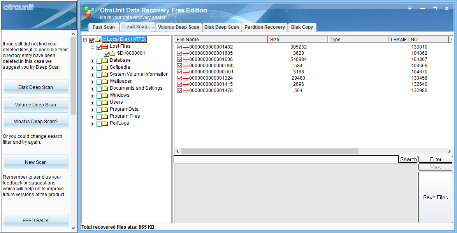
Task: Switch to the Full Scan tab
Action: [x=137, y=26]
